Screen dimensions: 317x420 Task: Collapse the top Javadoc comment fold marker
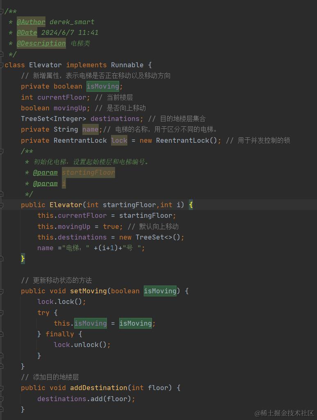click(1, 11)
